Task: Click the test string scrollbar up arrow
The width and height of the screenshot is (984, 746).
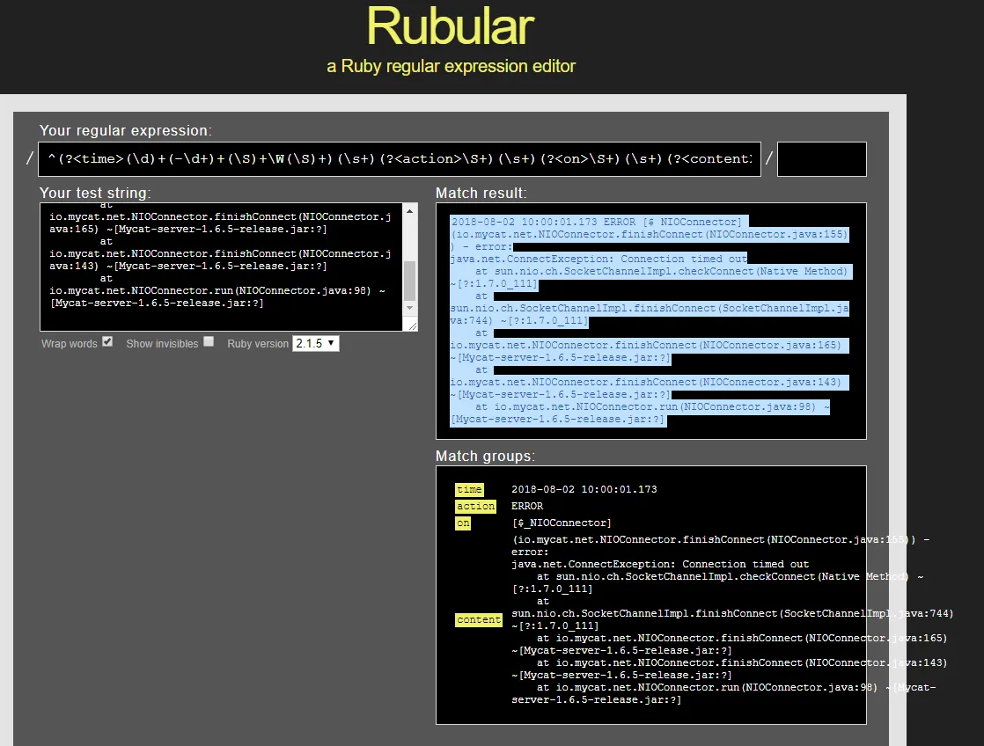Action: coord(410,211)
